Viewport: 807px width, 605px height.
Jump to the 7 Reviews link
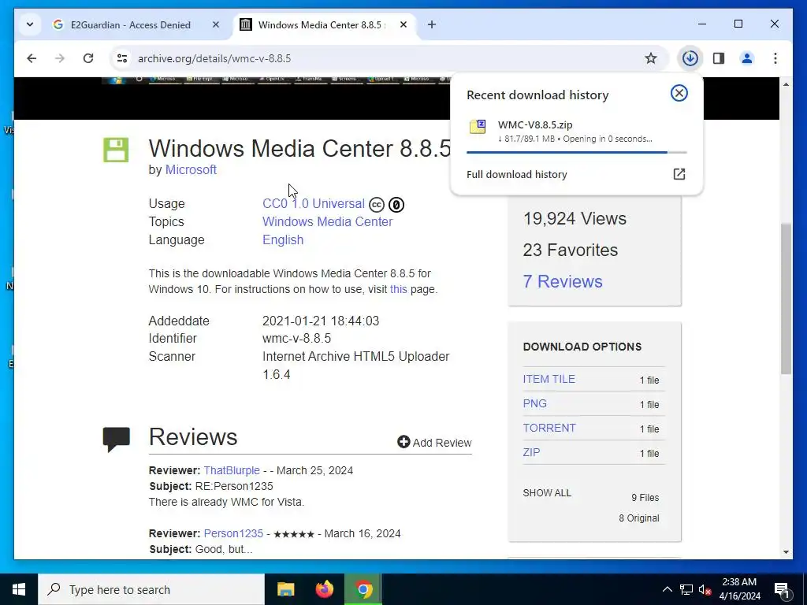coord(563,281)
